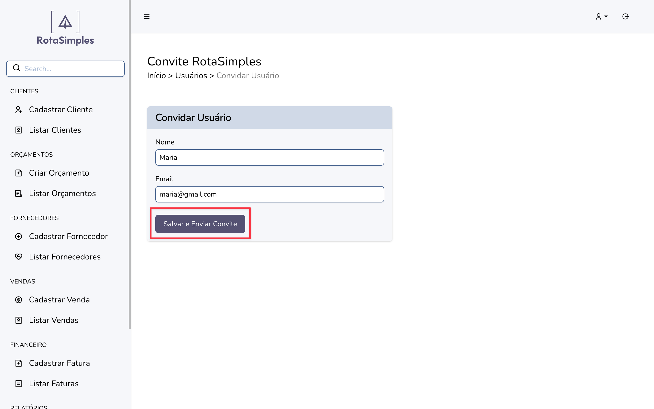Click the sidebar vertical scrollbar
The width and height of the screenshot is (654, 409).
pyautogui.click(x=130, y=162)
